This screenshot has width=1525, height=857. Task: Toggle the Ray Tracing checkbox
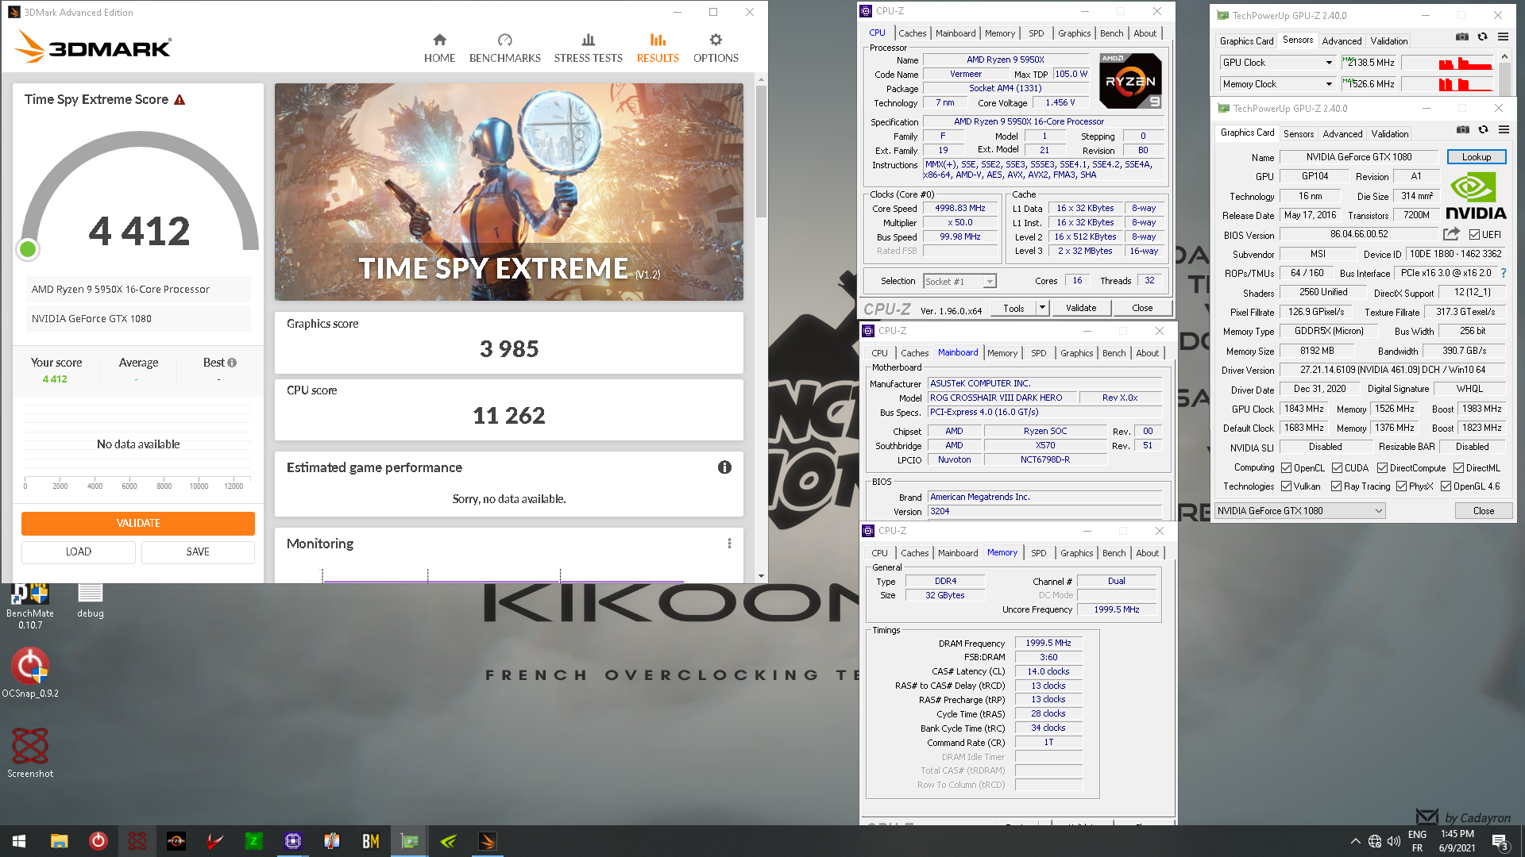click(1336, 486)
